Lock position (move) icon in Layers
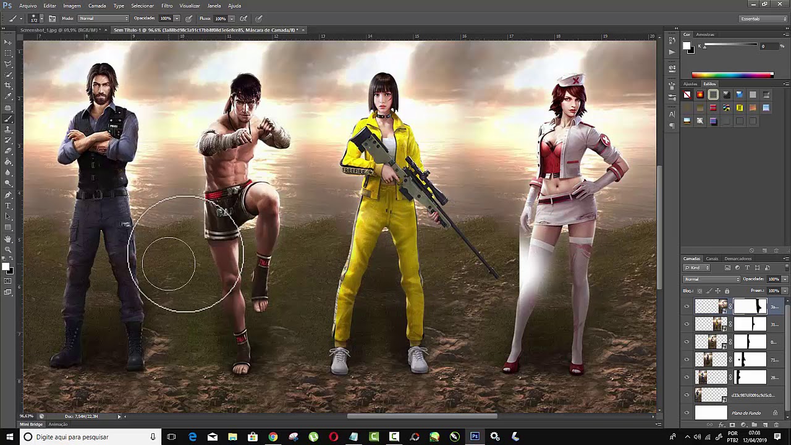The width and height of the screenshot is (791, 445). (x=717, y=291)
